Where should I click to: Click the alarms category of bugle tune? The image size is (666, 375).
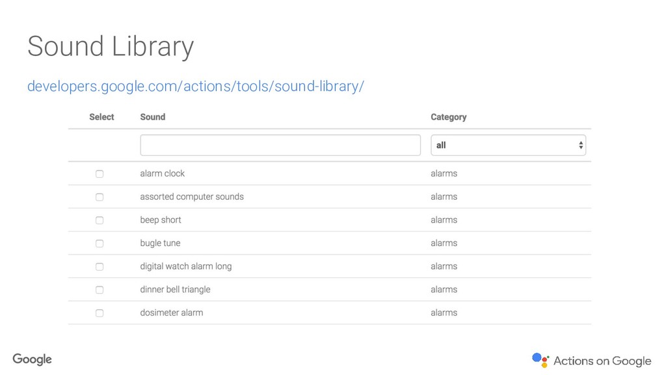coord(444,243)
